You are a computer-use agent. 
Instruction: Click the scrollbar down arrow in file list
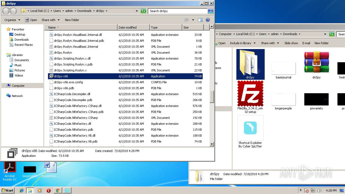[212, 144]
